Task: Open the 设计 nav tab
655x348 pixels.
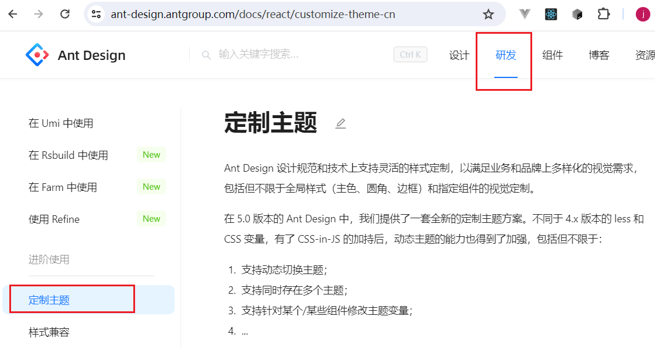Action: click(x=459, y=55)
